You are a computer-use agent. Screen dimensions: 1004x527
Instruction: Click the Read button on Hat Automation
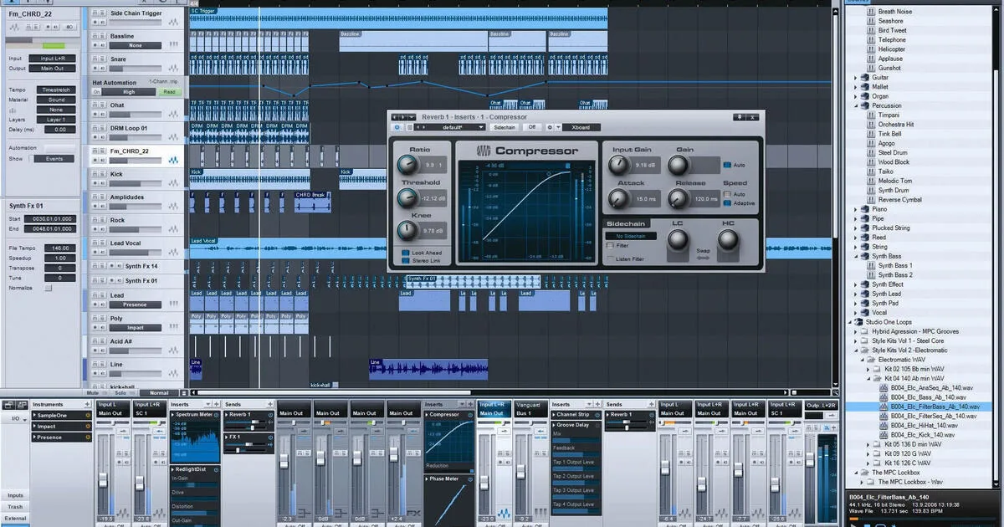(170, 92)
